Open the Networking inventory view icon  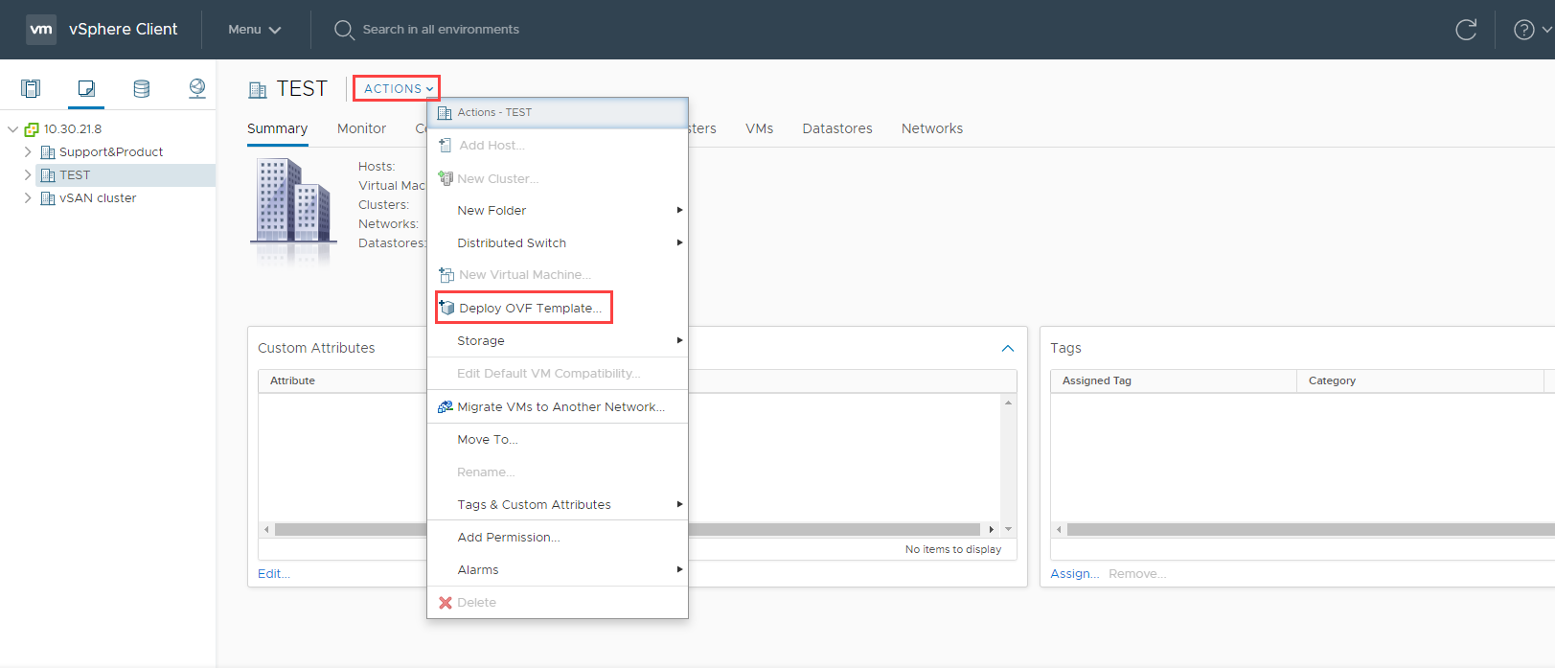[x=197, y=89]
